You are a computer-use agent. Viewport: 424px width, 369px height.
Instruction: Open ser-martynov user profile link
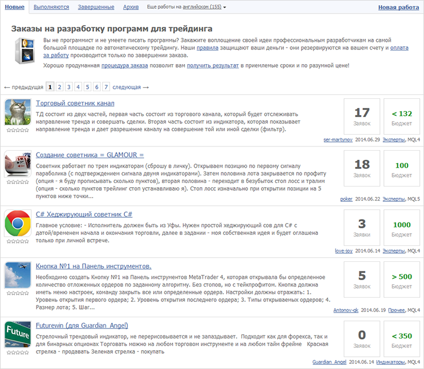(336, 141)
